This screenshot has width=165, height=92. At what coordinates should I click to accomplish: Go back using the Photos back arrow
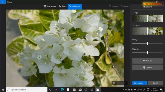coord(3,2)
